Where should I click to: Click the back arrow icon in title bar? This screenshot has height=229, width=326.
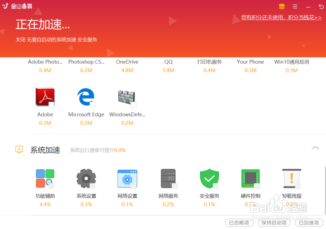(321, 7)
